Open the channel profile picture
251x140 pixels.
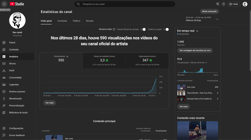point(17,21)
